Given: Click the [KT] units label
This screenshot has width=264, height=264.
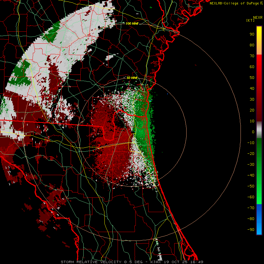Looking at the screenshot, I should pos(251,20).
